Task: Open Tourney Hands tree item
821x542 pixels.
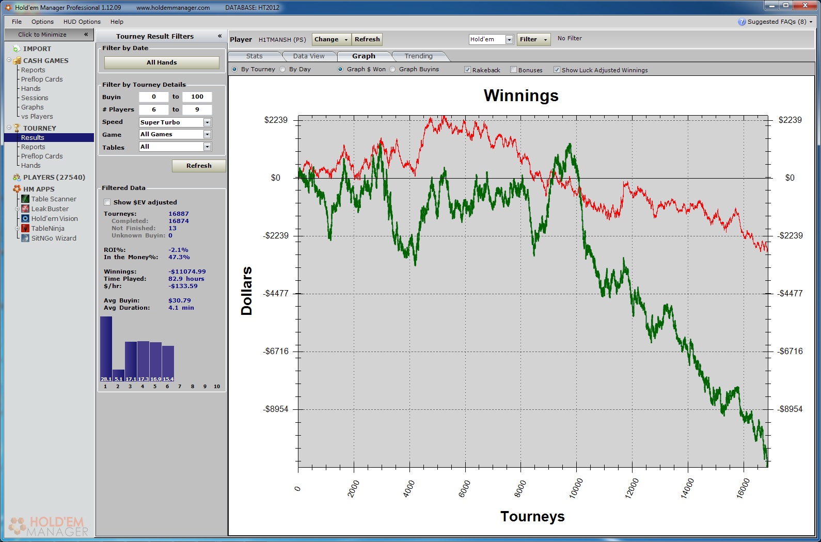Action: (x=30, y=166)
